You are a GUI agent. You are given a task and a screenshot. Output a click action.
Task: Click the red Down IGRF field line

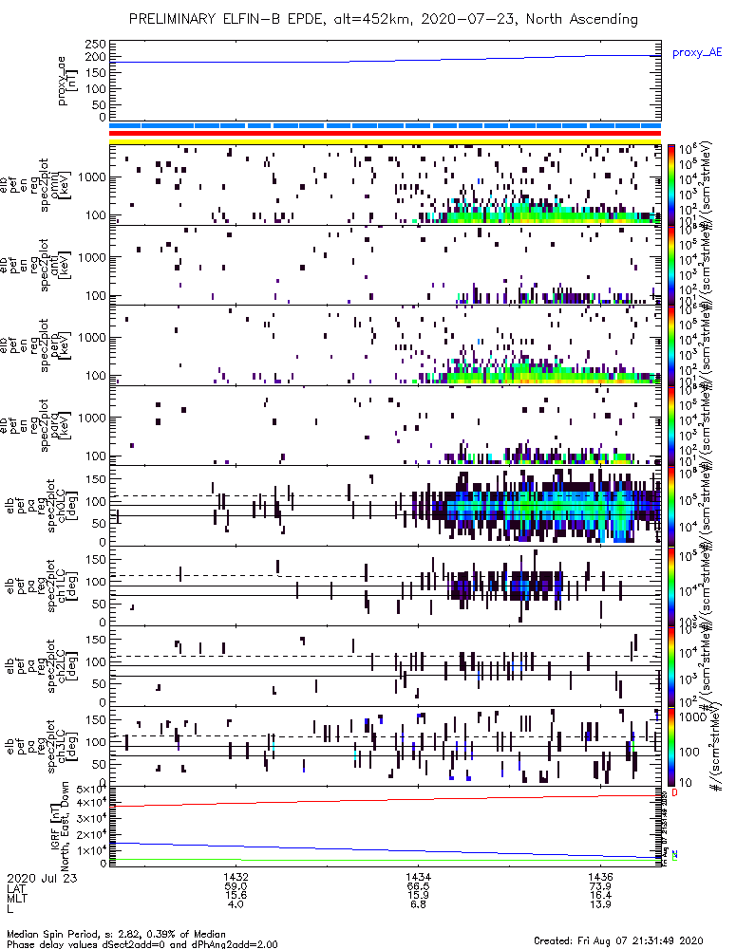386,800
